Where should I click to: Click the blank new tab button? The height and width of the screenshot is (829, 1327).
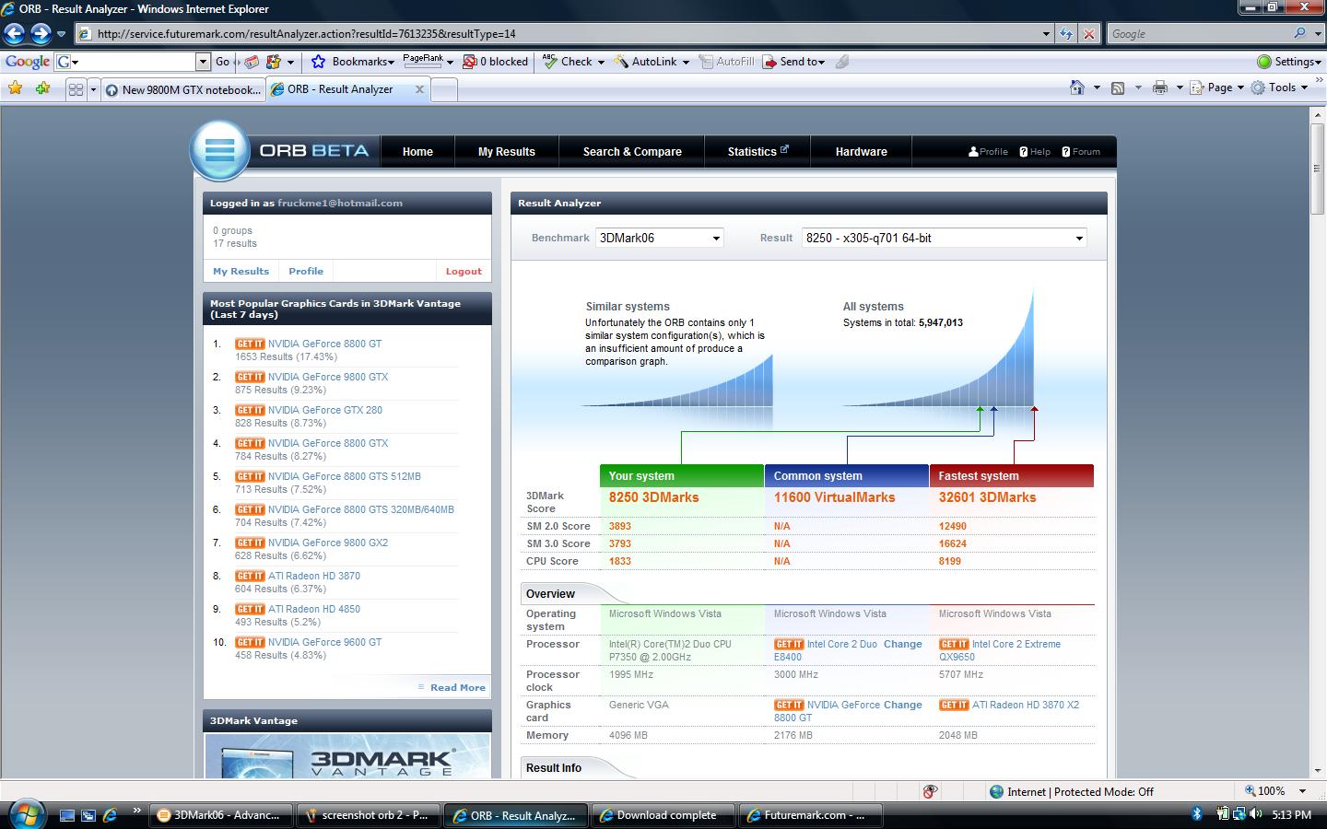444,89
